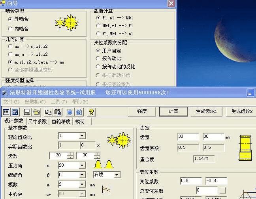Image resolution: width=256 pixels, height=199 pixels.
Task: Click second 齿数 spinner arrows
Action: (97, 156)
